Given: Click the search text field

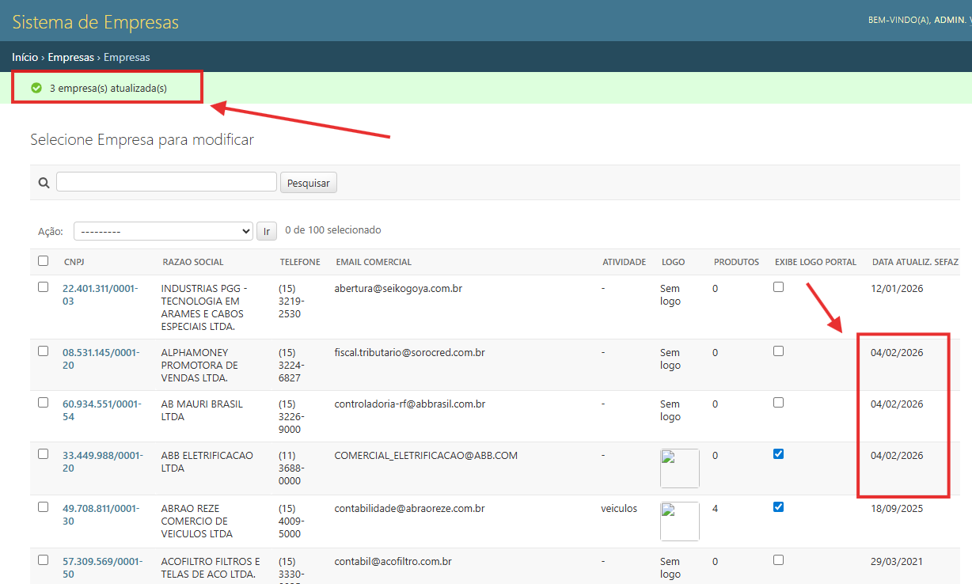Looking at the screenshot, I should coord(166,182).
